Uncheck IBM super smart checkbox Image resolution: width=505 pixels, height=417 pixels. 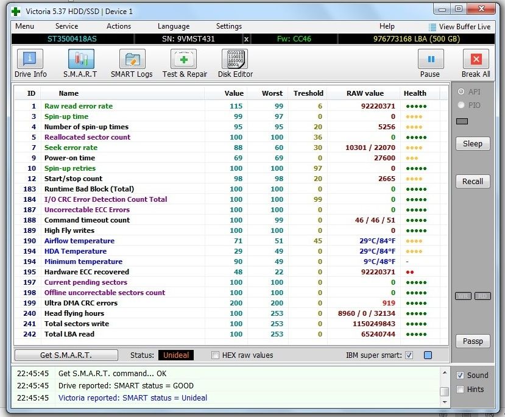tap(409, 355)
